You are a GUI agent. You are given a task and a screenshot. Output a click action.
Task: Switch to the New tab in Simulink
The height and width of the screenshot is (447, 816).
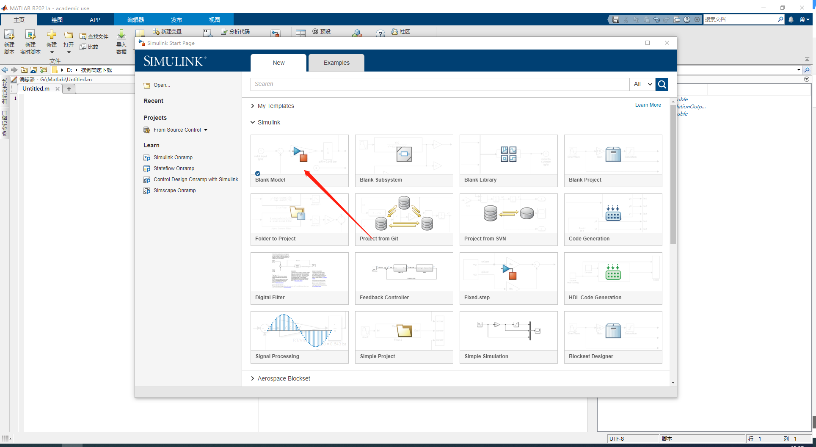(x=278, y=63)
